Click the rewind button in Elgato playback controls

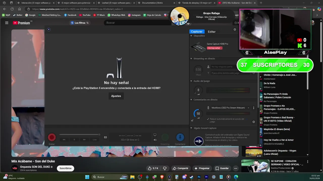pos(64,140)
